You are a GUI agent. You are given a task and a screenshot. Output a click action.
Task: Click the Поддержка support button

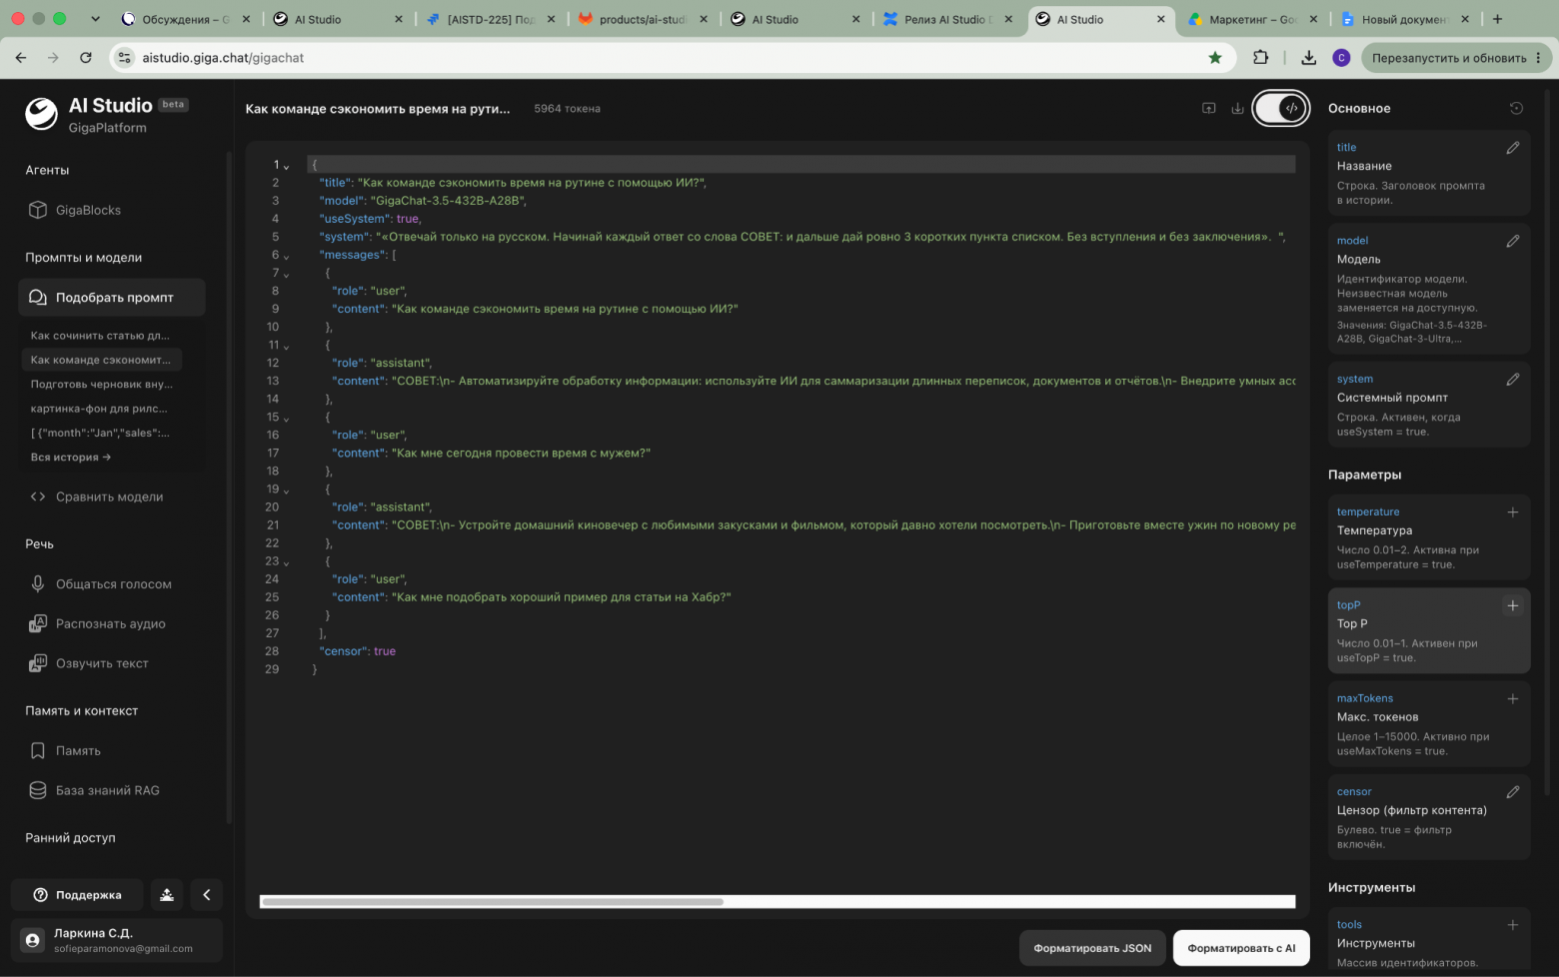pyautogui.click(x=78, y=895)
